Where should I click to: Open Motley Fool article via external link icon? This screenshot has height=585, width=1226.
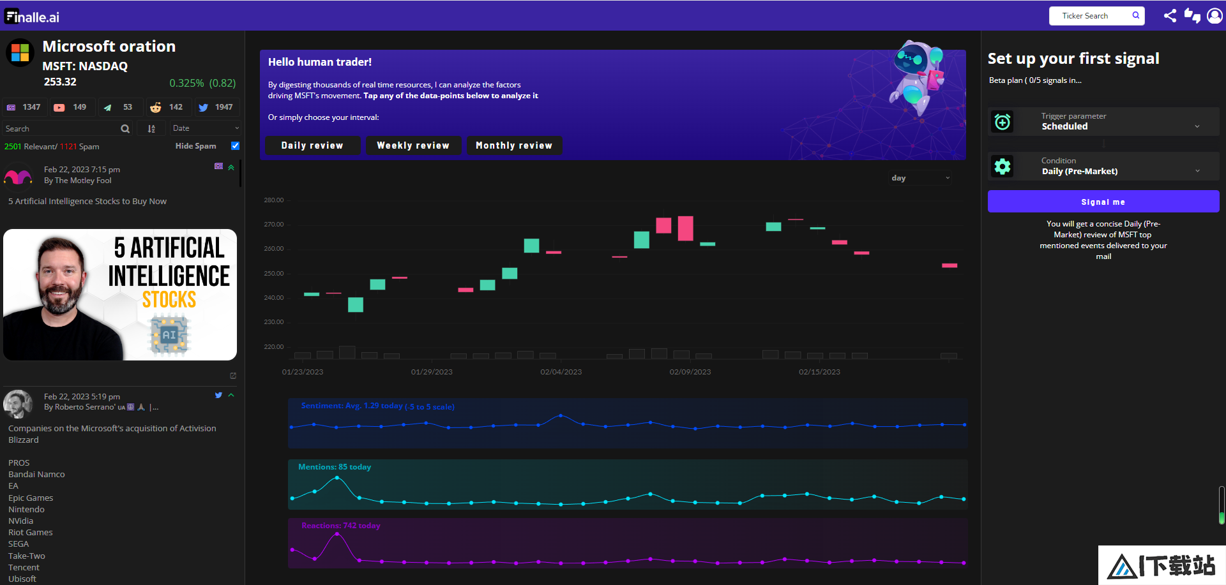[233, 376]
